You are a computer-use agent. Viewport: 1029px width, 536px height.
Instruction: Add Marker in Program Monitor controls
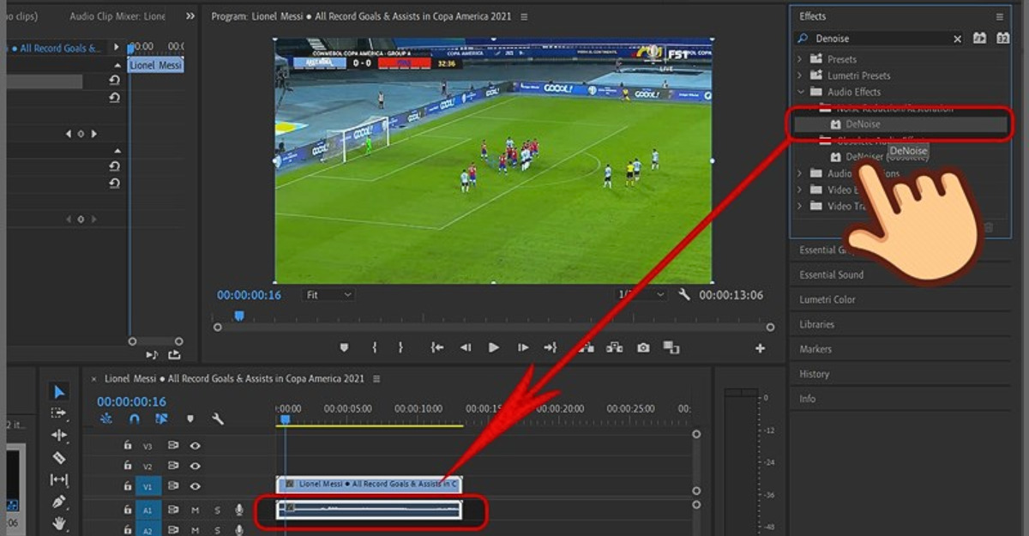345,348
